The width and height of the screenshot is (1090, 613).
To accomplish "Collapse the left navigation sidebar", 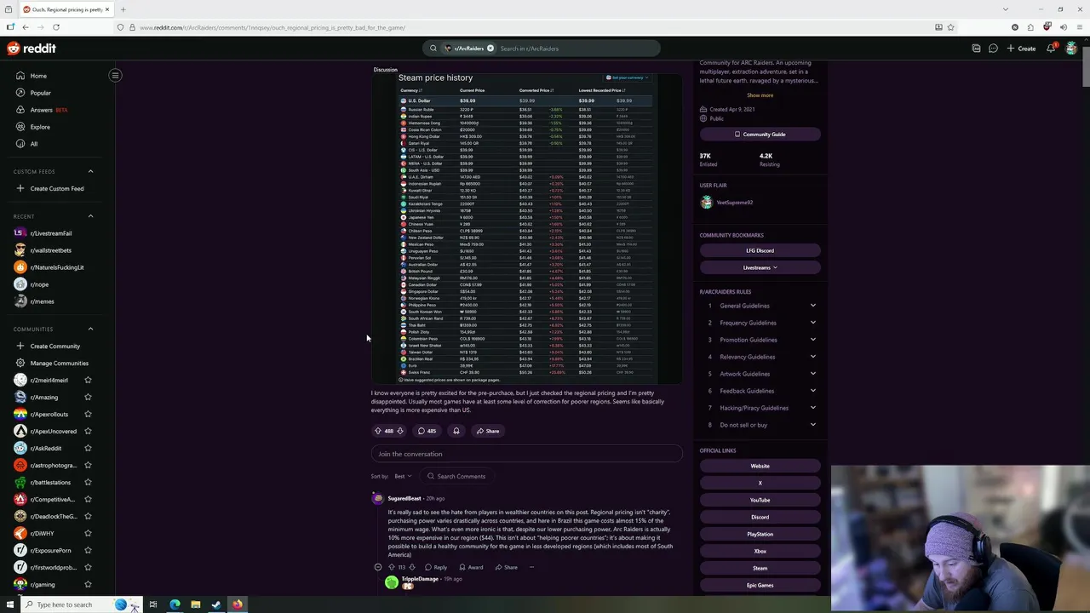I will (115, 75).
